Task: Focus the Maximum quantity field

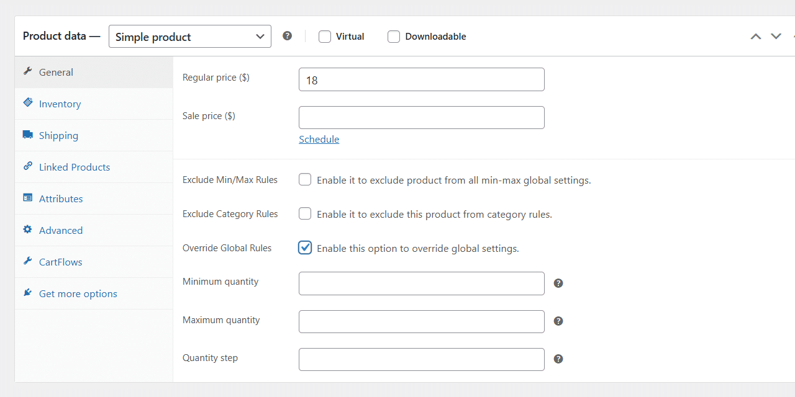Action: pyautogui.click(x=422, y=321)
